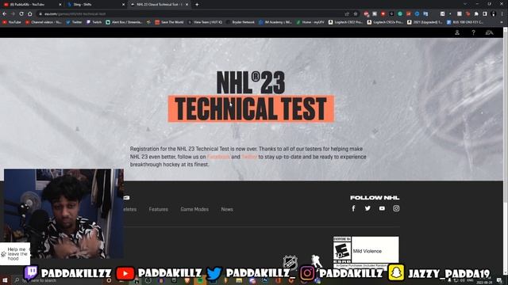
Task: Open the Features footer link
Action: pyautogui.click(x=159, y=209)
